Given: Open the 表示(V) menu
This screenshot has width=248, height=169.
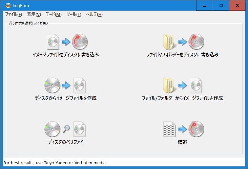Looking at the screenshot, I should coord(34,14).
